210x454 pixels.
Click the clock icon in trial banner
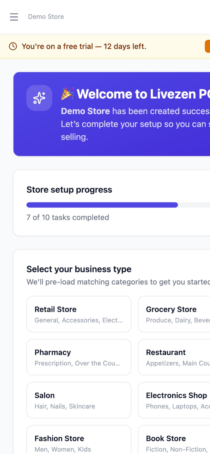tap(13, 46)
